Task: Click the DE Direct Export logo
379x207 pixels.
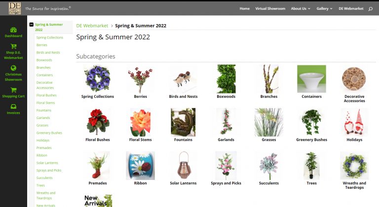Action: [x=15, y=8]
